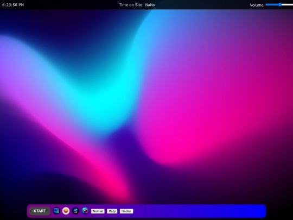Viewport: 293px width, 220px height.
Task: Open the sunset circle app icon
Action: point(66,211)
